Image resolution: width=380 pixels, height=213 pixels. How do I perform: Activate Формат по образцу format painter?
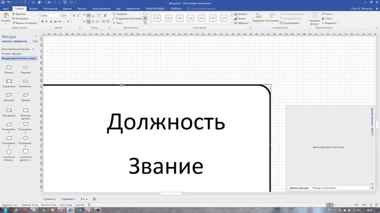[24, 23]
